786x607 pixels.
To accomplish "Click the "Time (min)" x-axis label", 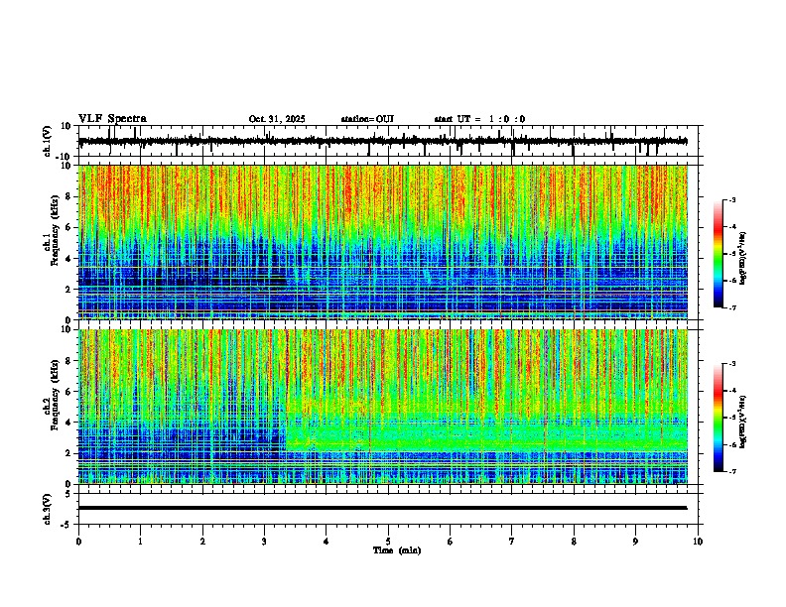I will point(397,550).
